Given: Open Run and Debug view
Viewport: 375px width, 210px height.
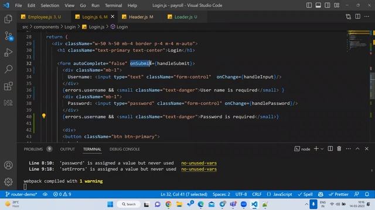Looking at the screenshot, I should tap(8, 52).
